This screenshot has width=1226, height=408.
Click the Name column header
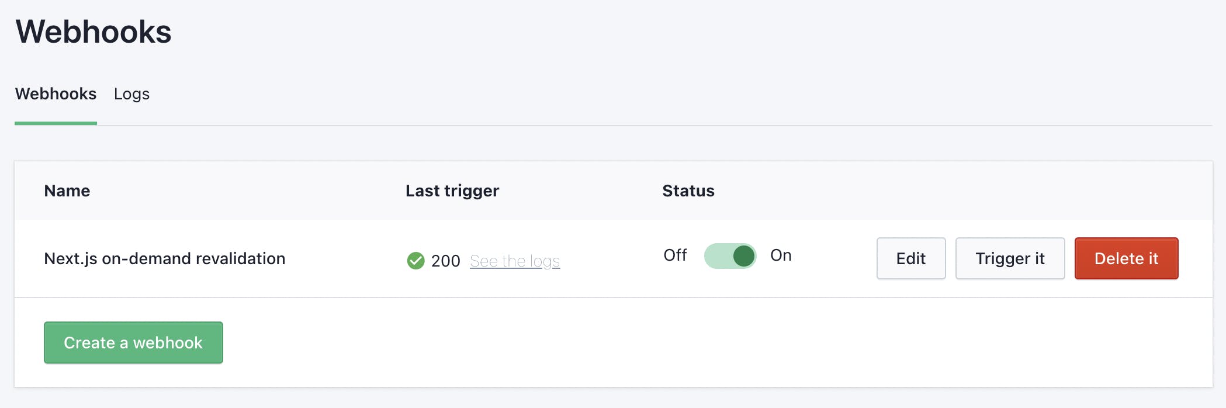click(67, 191)
